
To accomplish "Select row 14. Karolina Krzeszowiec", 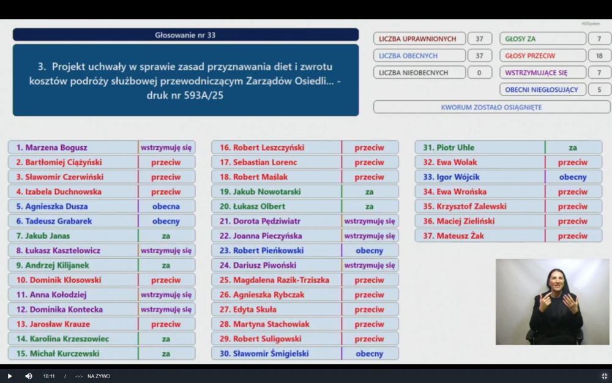I will [x=102, y=338].
